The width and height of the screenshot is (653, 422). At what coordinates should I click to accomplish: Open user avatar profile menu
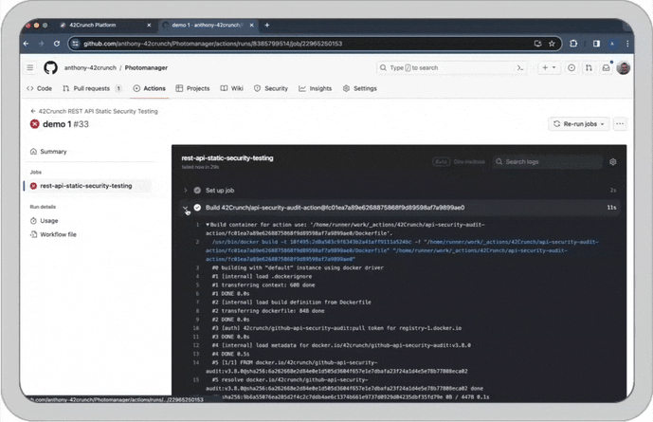point(624,67)
